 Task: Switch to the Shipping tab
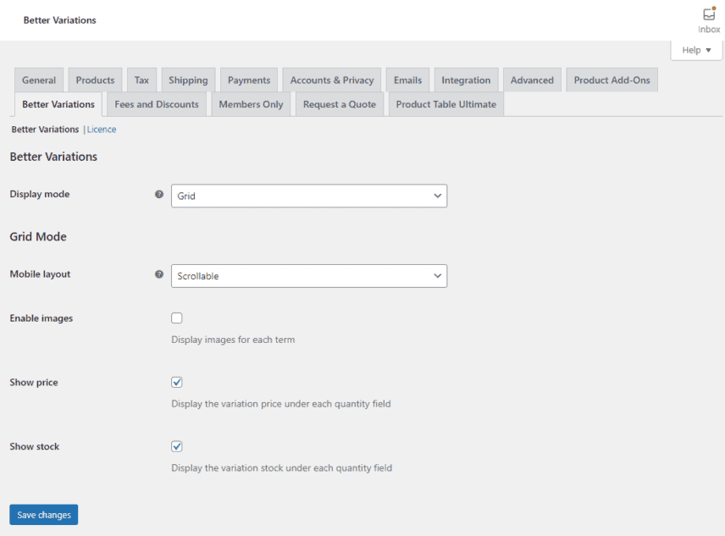pos(188,79)
